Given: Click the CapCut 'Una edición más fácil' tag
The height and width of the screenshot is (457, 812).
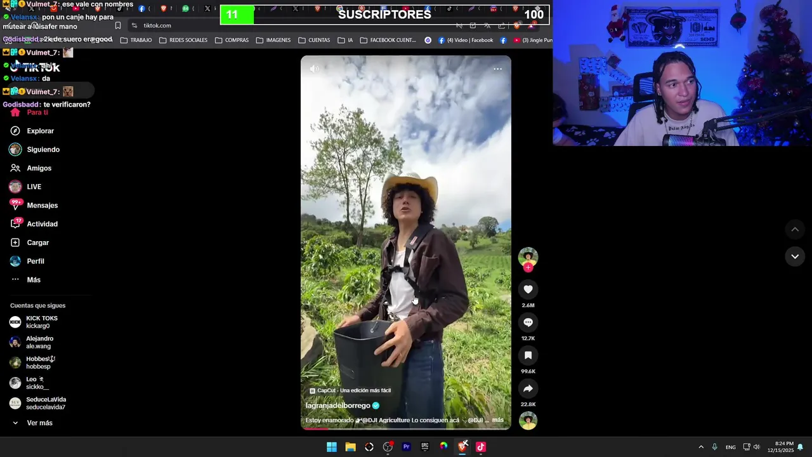Looking at the screenshot, I should point(350,390).
